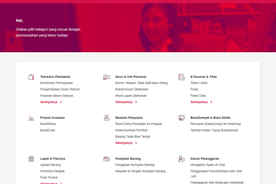Select Miskomunikasi Pembeli topic
This screenshot has width=276, height=184.
pos(131,130)
